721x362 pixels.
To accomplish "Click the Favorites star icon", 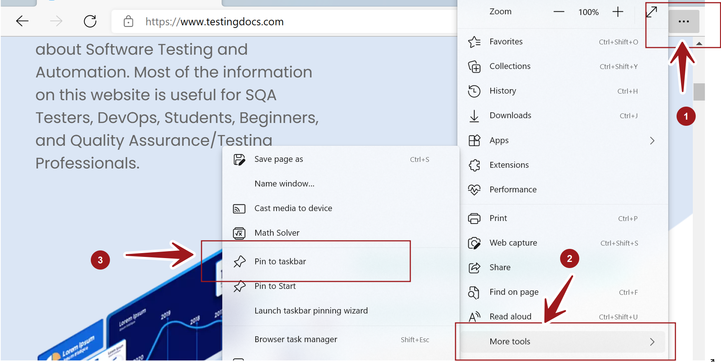I will (x=474, y=41).
